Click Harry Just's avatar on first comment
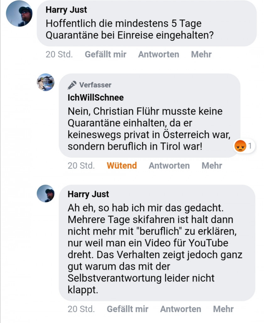This screenshot has height=323, width=264. tap(19, 14)
